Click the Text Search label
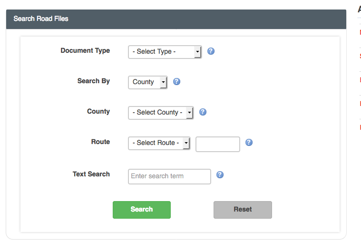This screenshot has height=251, width=361. (91, 174)
